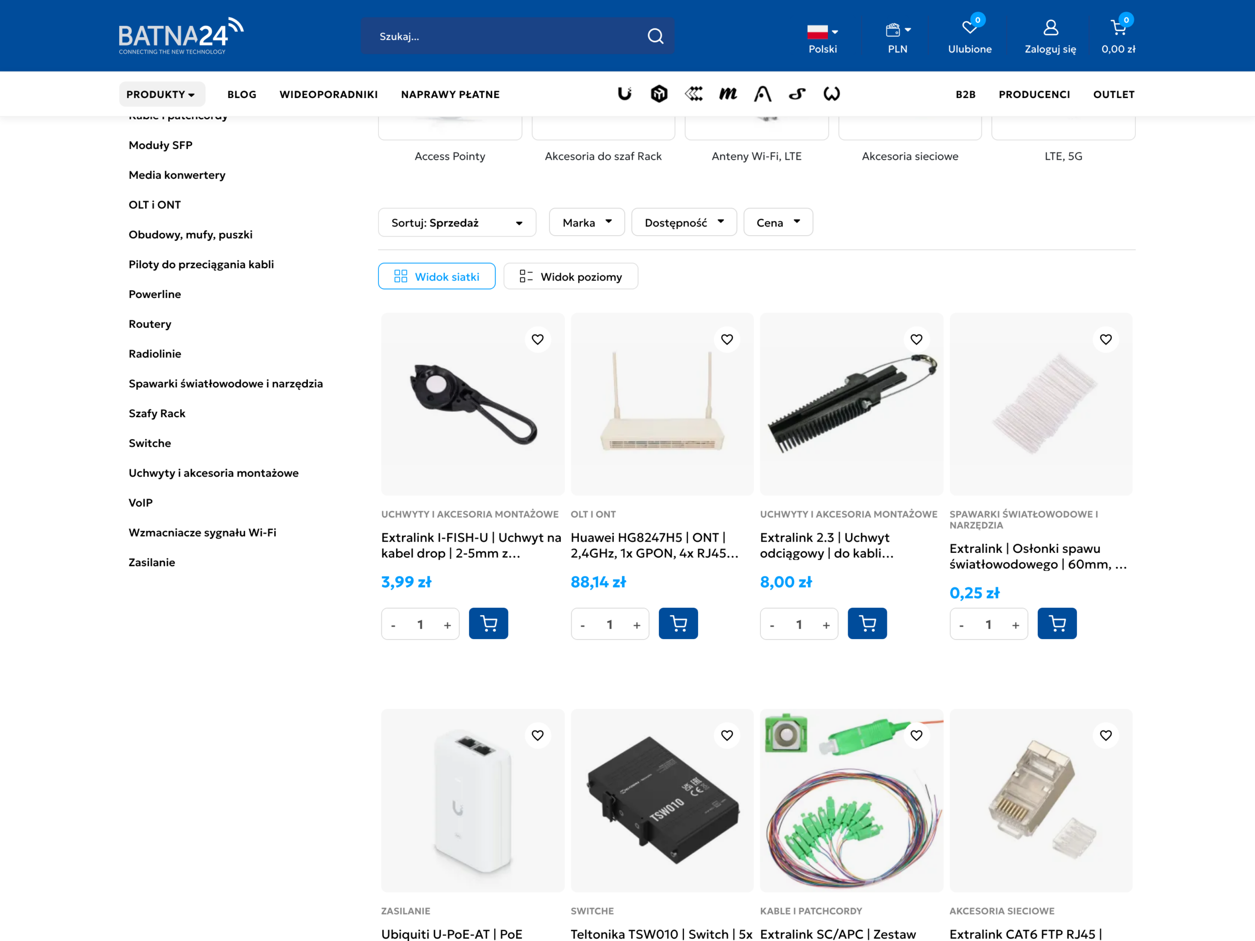Expand the PRODUKTY menu
The image size is (1255, 941).
pyautogui.click(x=162, y=94)
